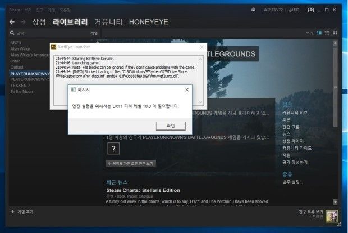Switch to the 커뮤니티 tab
348x233 pixels.
point(108,22)
